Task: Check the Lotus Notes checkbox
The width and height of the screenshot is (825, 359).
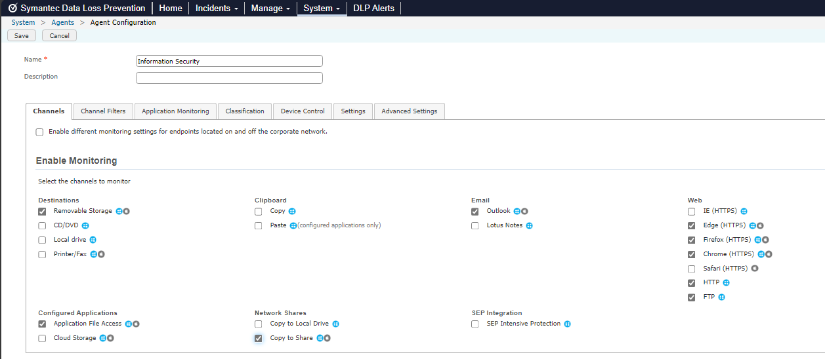Action: coord(475,226)
